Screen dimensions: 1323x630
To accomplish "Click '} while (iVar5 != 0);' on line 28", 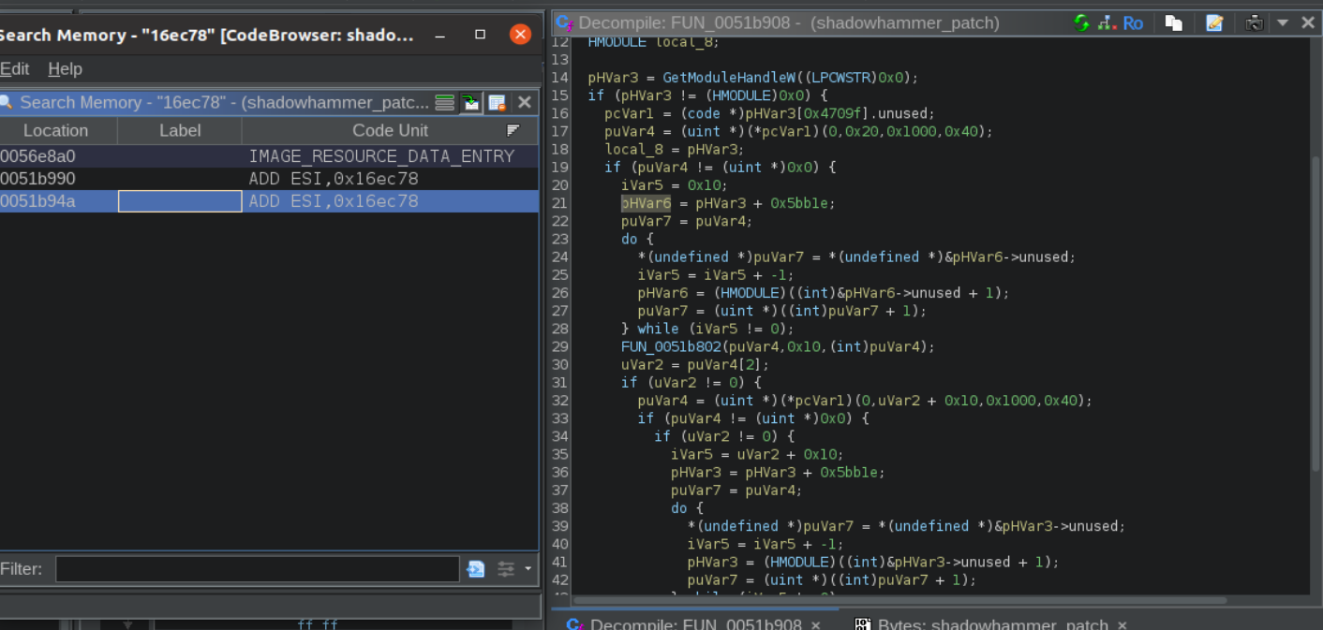I will 707,330.
